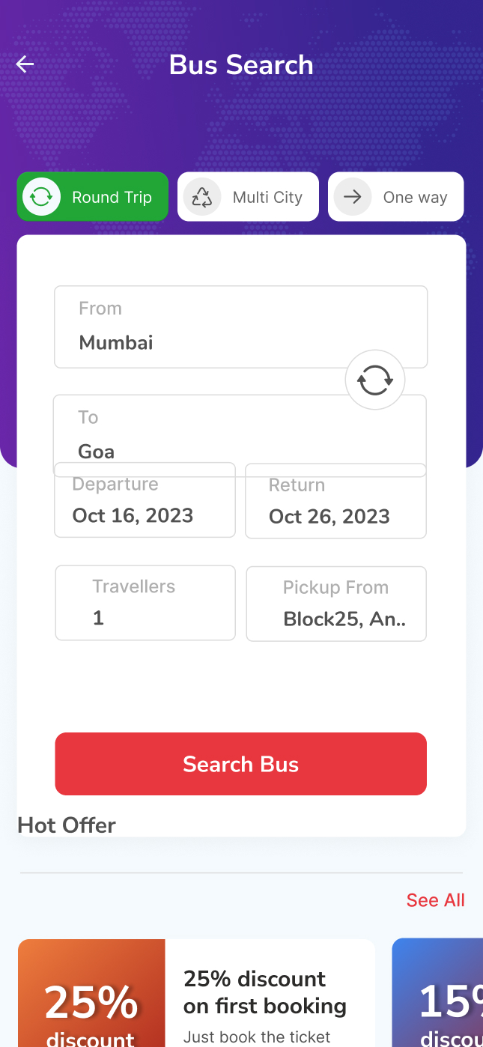Image resolution: width=483 pixels, height=1047 pixels.
Task: Click the Round Trip circular arrows icon
Action: point(41,197)
